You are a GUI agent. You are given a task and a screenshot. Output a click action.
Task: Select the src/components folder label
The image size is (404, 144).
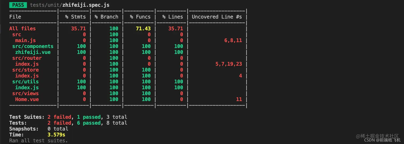coord(33,46)
